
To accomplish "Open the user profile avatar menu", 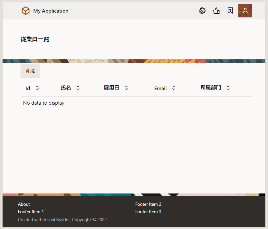I will click(245, 11).
